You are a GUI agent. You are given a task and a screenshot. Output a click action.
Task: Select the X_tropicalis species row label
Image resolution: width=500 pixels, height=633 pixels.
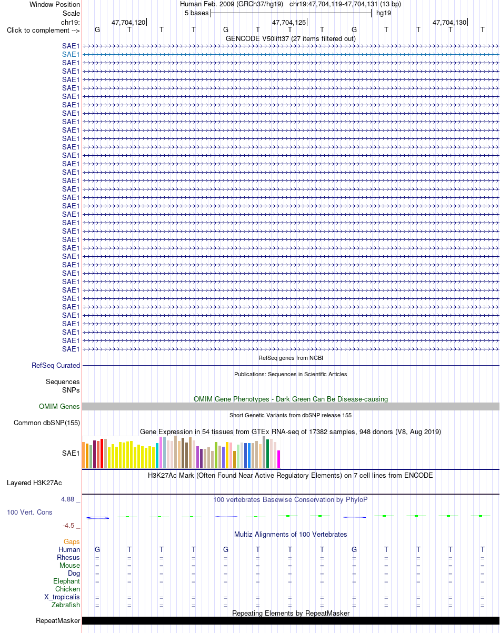[62, 597]
